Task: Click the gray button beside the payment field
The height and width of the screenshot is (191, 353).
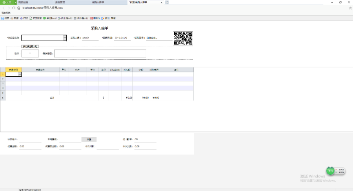Action: click(89, 139)
